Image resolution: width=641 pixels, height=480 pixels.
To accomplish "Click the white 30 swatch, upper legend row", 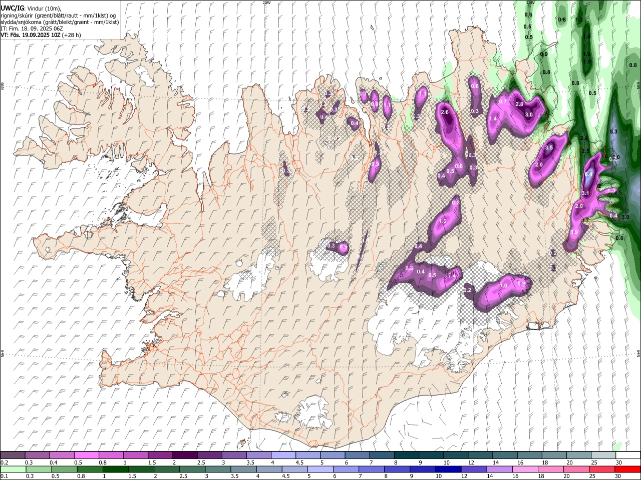I will (628, 455).
